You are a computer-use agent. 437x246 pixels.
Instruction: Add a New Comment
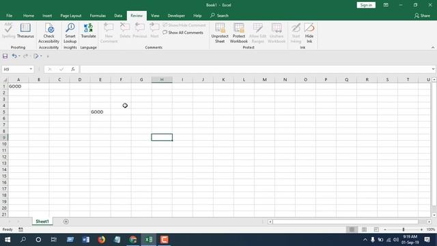tap(109, 33)
